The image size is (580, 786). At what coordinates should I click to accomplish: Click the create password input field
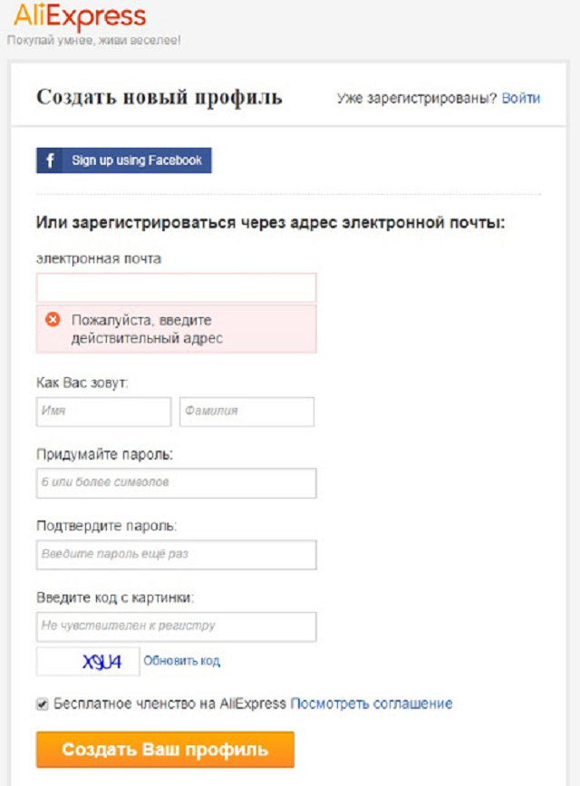coord(176,483)
